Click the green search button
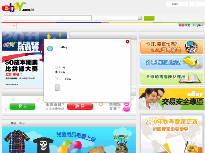 click(x=149, y=18)
